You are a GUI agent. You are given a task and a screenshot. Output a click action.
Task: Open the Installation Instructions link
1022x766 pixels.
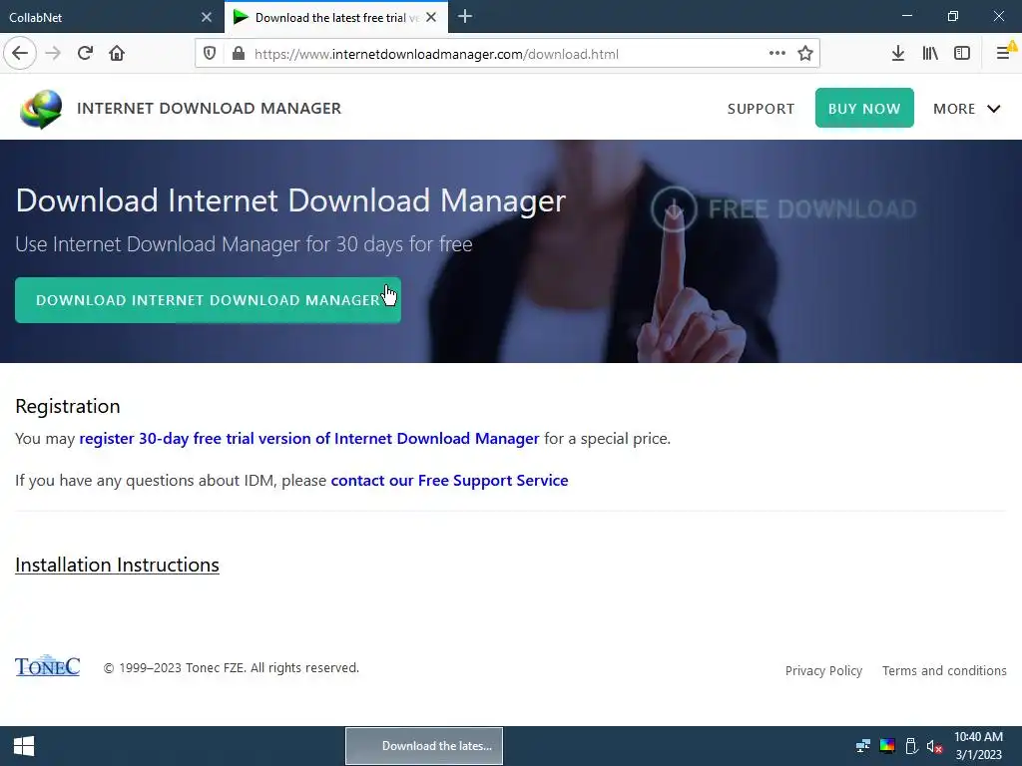(x=118, y=565)
